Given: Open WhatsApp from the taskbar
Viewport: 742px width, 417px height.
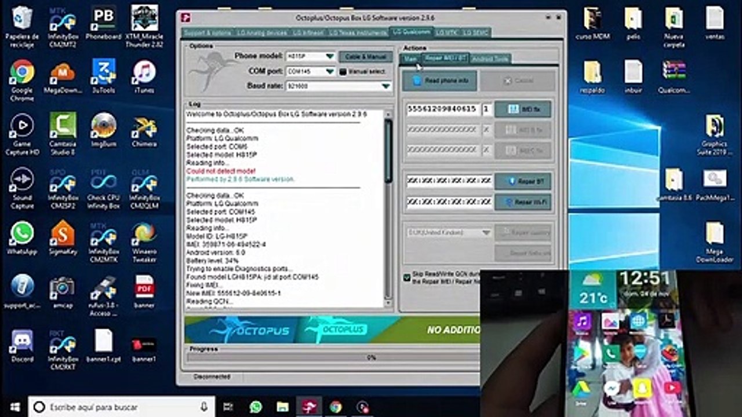Looking at the screenshot, I should [x=256, y=407].
